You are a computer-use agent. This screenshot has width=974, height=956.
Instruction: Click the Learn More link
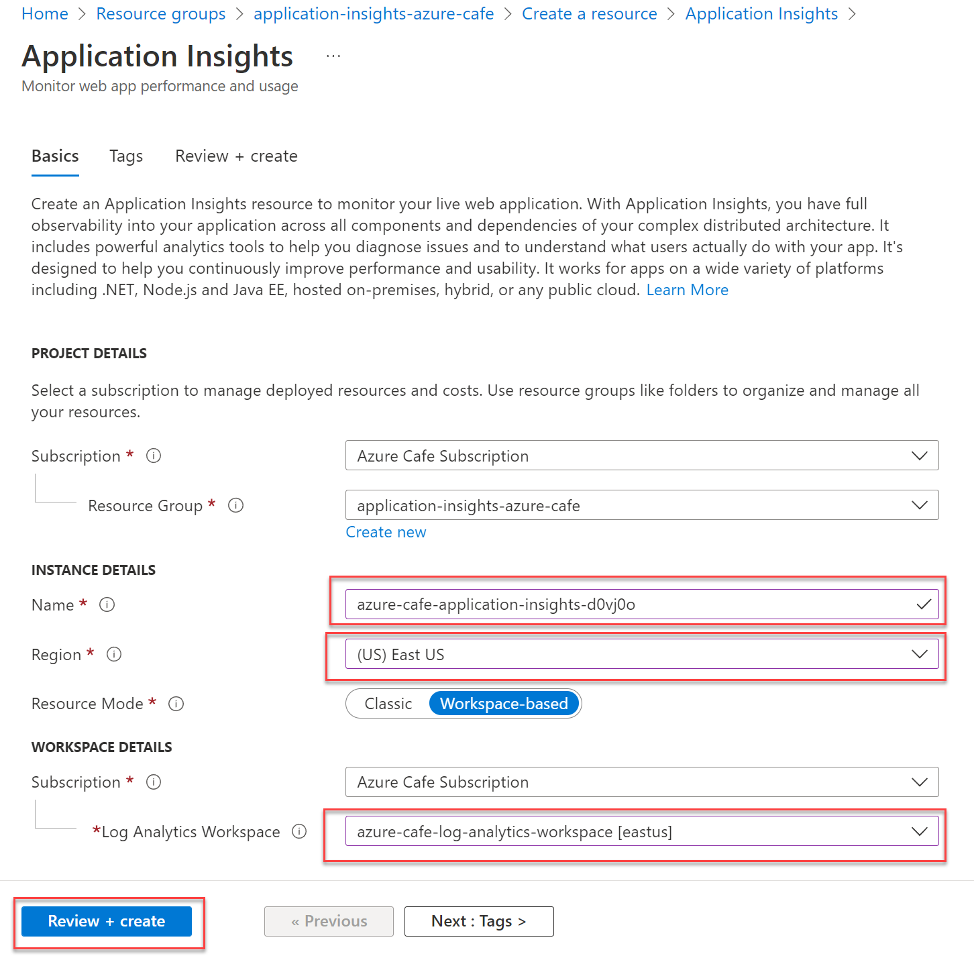pos(687,290)
